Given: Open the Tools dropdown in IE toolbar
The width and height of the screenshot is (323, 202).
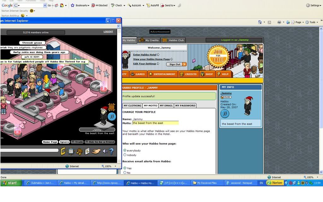Looking at the screenshot, I should (x=313, y=22).
